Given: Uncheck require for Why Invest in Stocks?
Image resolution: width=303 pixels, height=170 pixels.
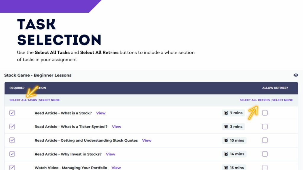Looking at the screenshot, I should pos(12,154).
